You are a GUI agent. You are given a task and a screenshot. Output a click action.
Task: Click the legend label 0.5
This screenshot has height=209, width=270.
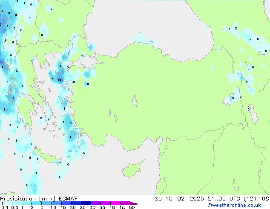(x=15, y=207)
